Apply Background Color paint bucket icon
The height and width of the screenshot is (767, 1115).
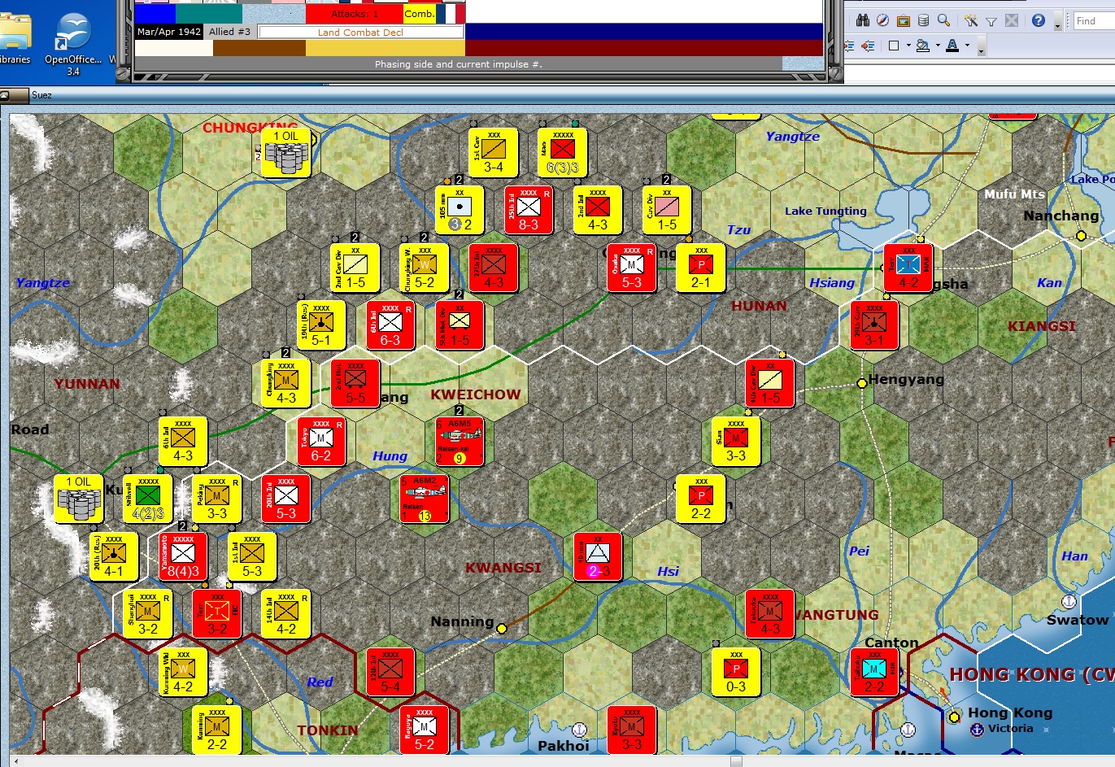pos(922,46)
